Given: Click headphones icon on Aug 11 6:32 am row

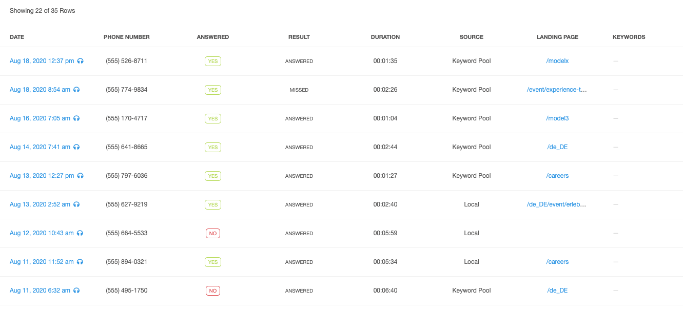Looking at the screenshot, I should (x=76, y=291).
